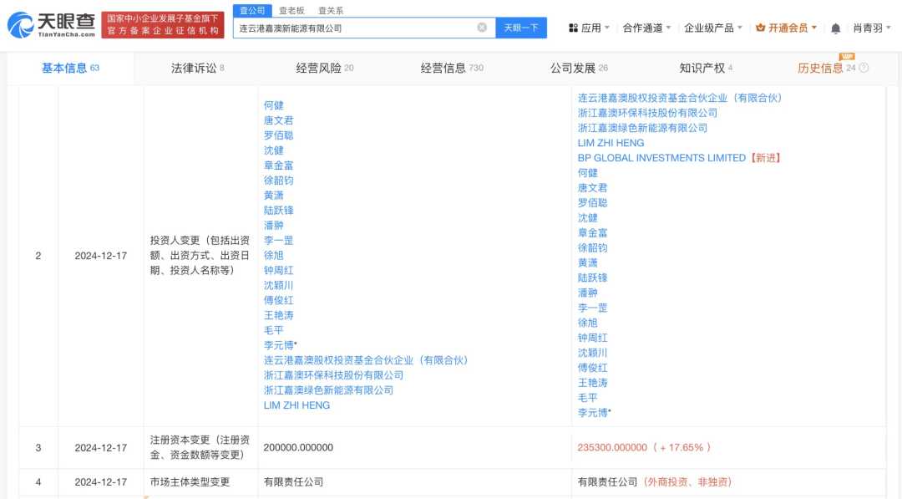Click the 开通会员 crown icon
The image size is (902, 499).
click(x=760, y=28)
